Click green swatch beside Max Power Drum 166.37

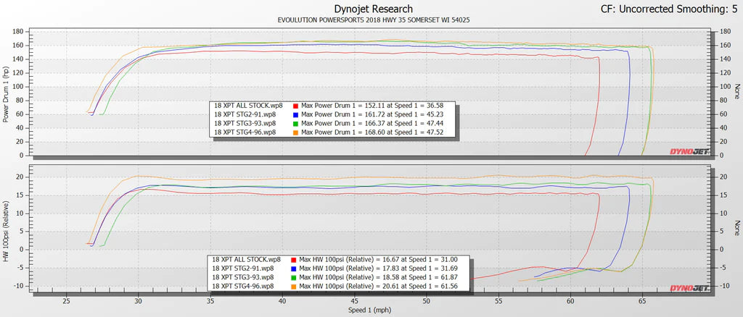point(295,123)
